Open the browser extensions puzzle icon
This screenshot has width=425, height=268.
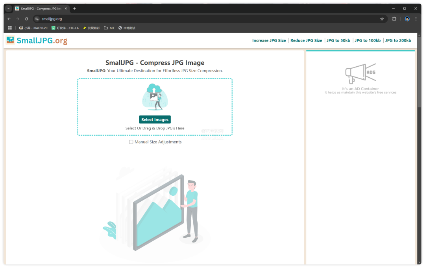tap(394, 19)
